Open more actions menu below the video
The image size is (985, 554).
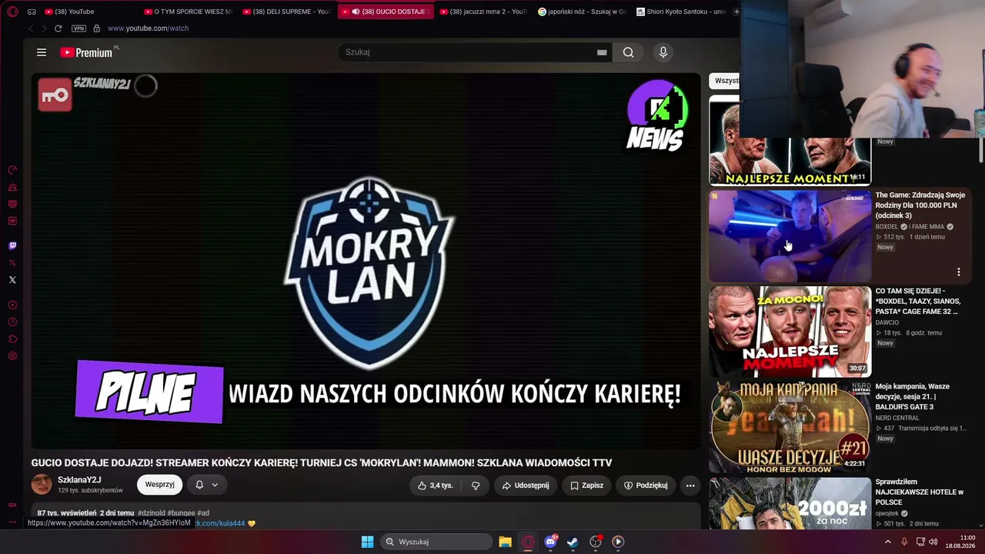tap(690, 486)
